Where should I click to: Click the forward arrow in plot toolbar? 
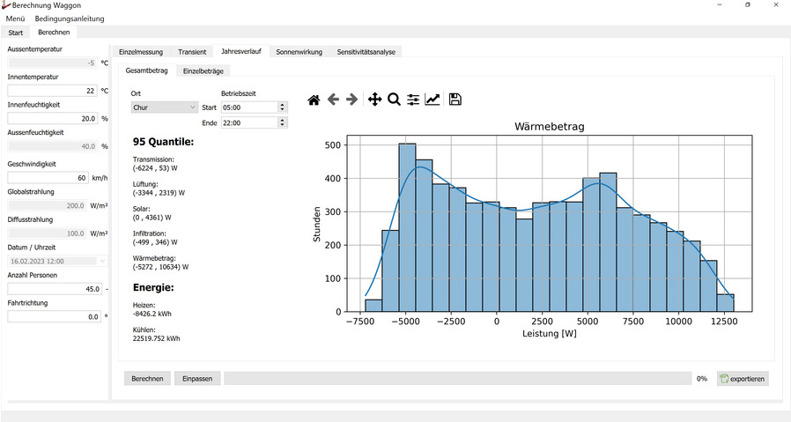coord(352,100)
